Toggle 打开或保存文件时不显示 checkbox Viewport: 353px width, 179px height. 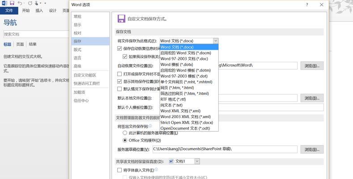click(119, 74)
